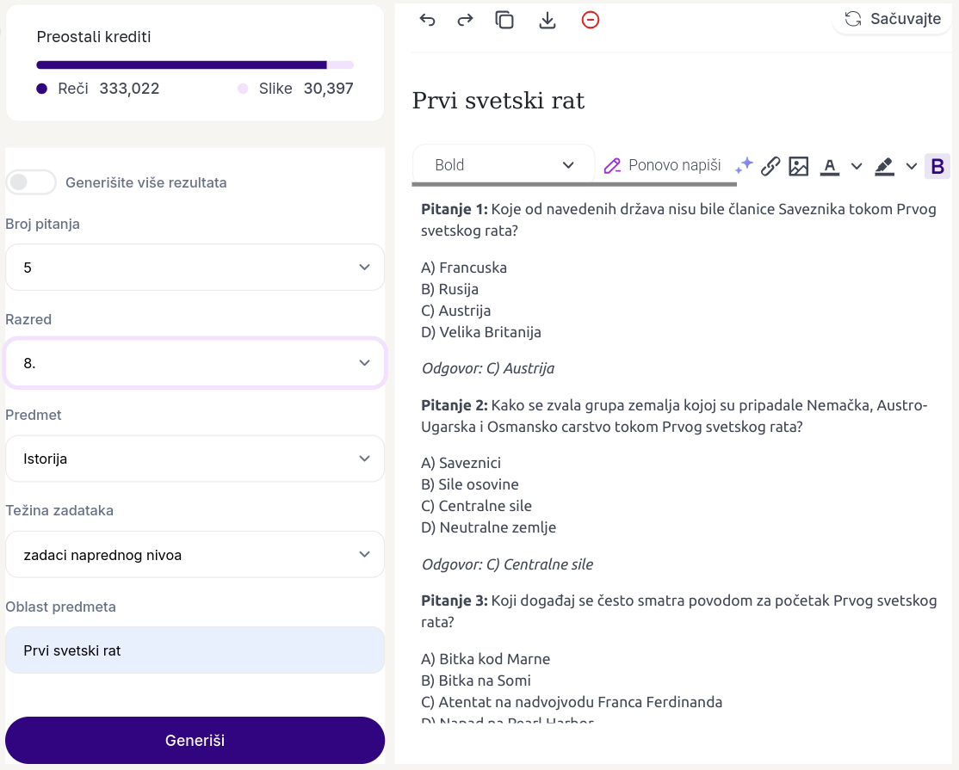Click the red delete circle icon

(x=591, y=20)
